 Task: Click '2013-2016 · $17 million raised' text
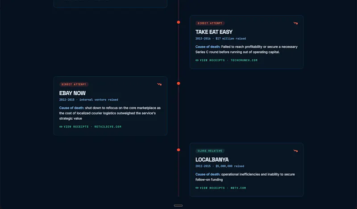point(220,39)
